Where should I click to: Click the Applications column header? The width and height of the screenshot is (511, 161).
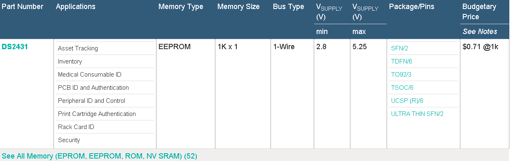pos(75,7)
